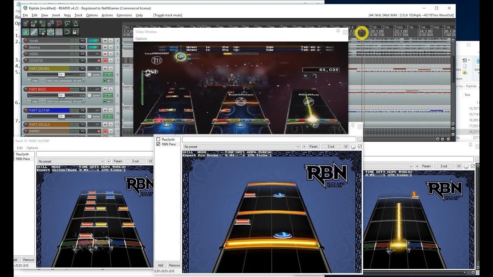Toggle the Locking toolbar icon
Image resolution: width=493 pixels, height=277 pixels.
[75, 32]
